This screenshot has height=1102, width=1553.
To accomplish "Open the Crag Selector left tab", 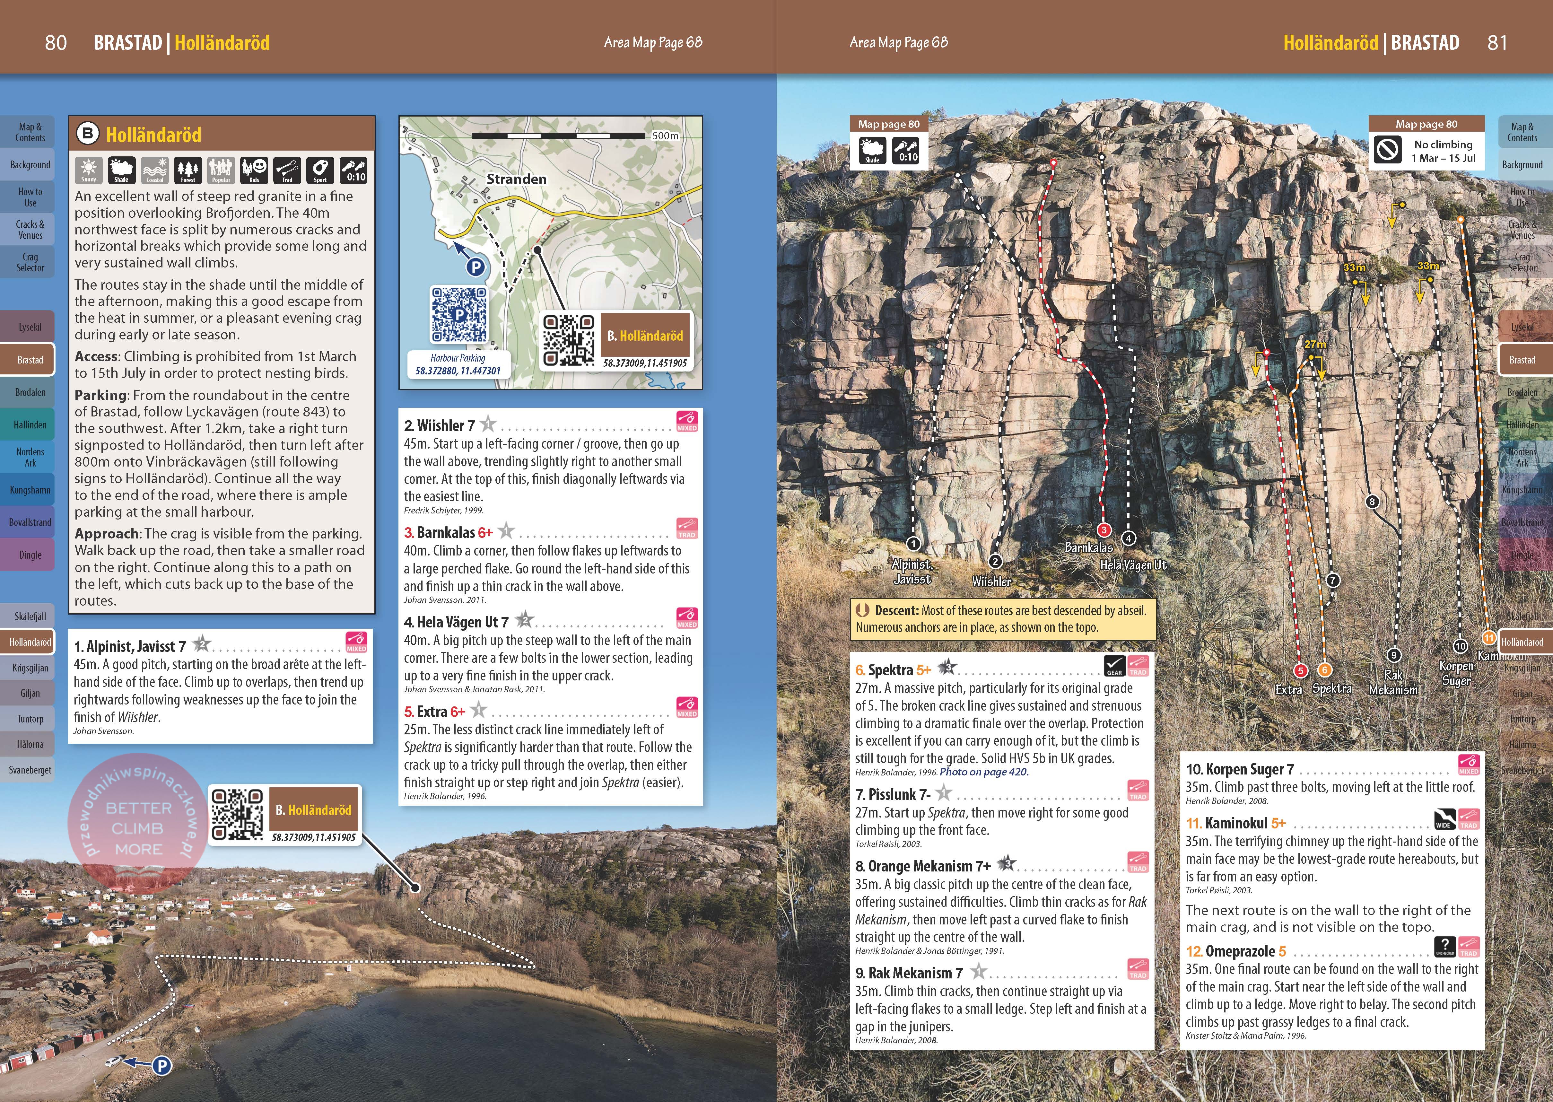I will pyautogui.click(x=29, y=262).
